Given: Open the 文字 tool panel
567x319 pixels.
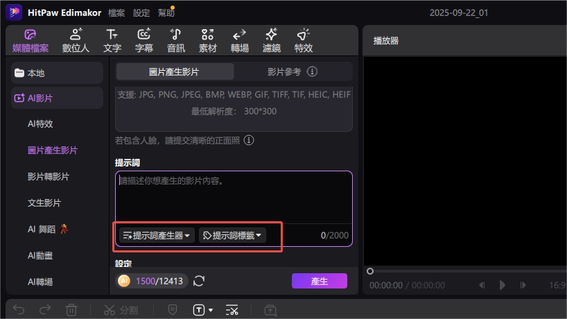Looking at the screenshot, I should click(112, 41).
